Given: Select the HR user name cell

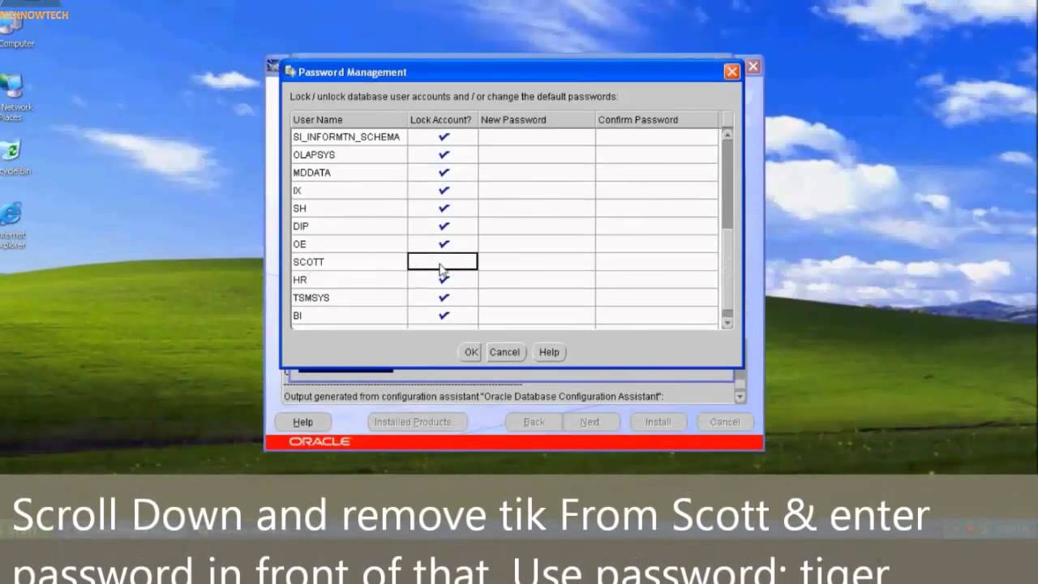Looking at the screenshot, I should tap(349, 280).
